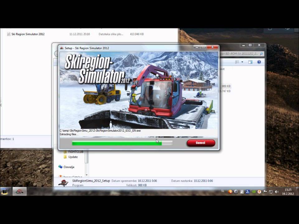Open the green NVIDIA tray icon
Viewport: 299px width, 224px height.
(x=254, y=192)
